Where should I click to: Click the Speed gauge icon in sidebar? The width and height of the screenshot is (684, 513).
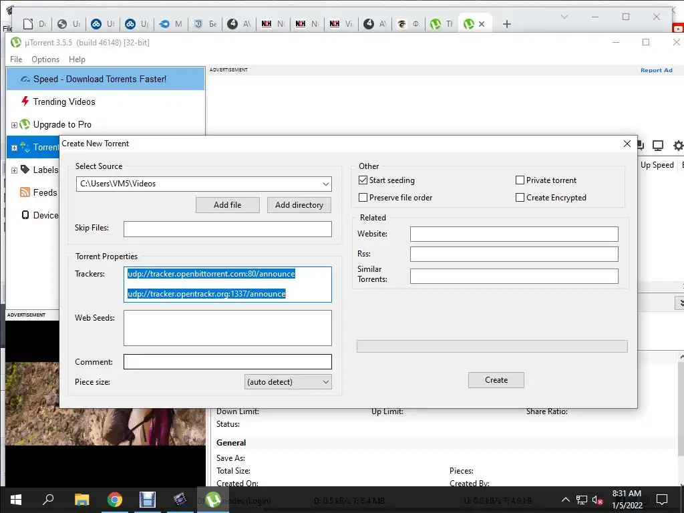[25, 79]
